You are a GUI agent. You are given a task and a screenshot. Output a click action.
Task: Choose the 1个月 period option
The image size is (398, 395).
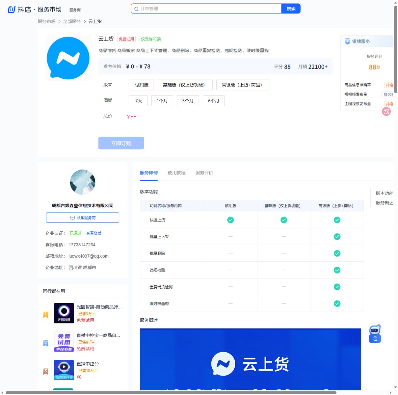162,101
